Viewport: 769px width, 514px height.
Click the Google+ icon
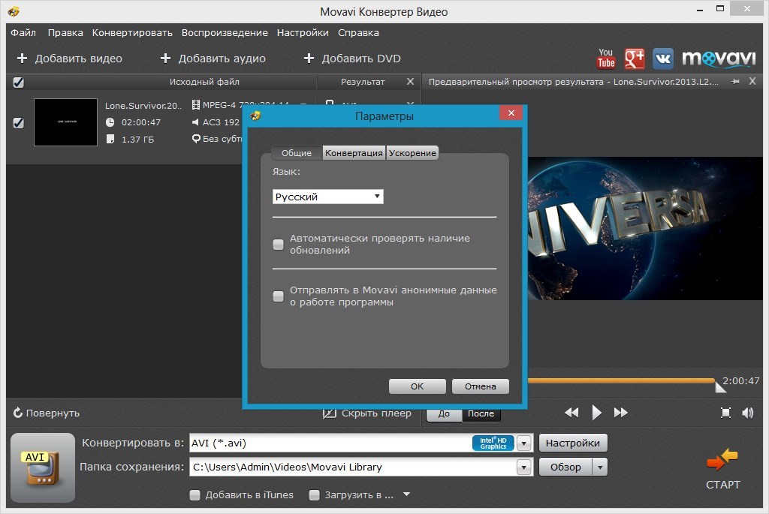(635, 58)
